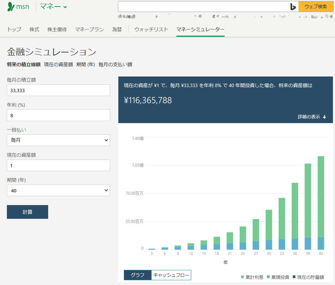The image size is (335, 285).
Task: Toggle the 現在の貯蓄額 legend item
Action: (x=308, y=277)
